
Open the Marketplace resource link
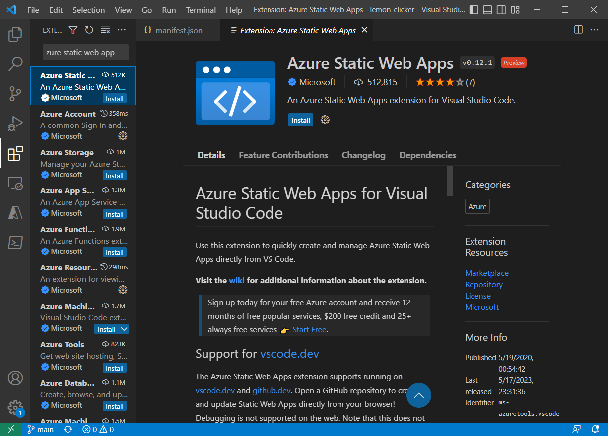[487, 273]
